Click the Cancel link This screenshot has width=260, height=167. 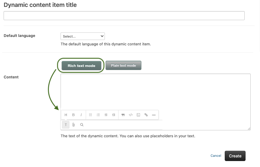click(x=216, y=156)
